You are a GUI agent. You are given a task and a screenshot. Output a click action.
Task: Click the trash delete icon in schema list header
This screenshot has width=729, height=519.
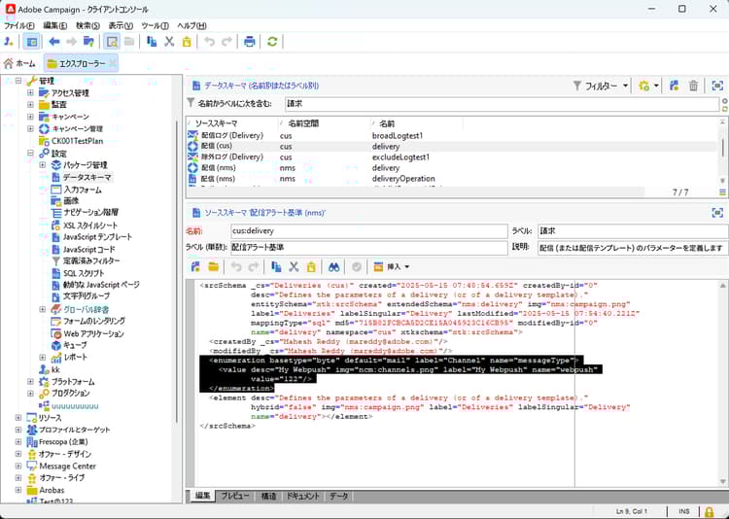693,86
